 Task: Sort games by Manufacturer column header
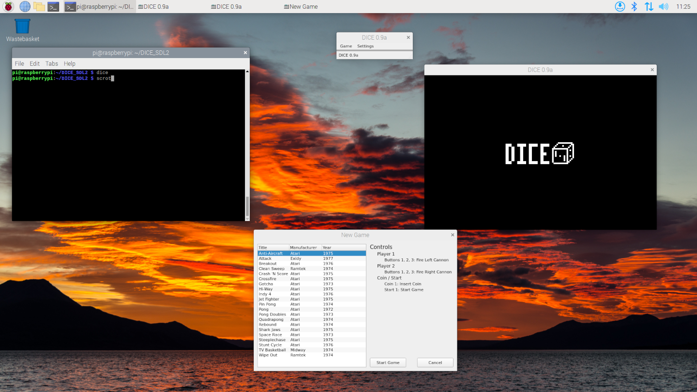click(x=305, y=247)
